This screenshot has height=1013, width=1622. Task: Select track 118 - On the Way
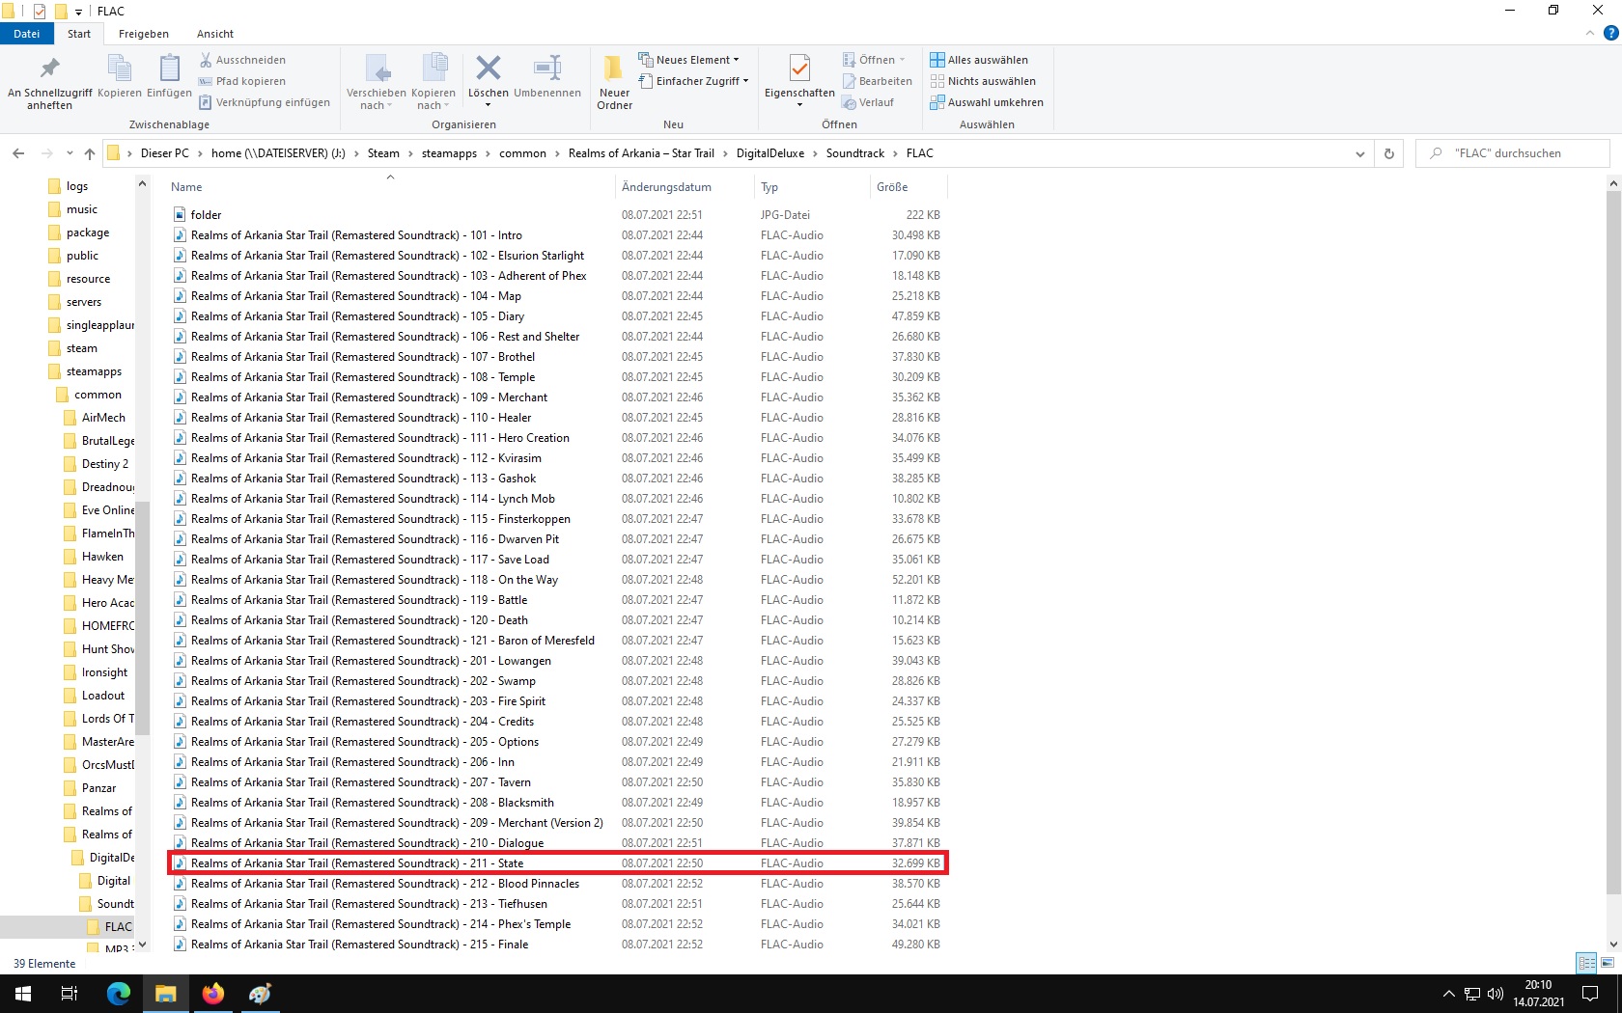pos(557,580)
